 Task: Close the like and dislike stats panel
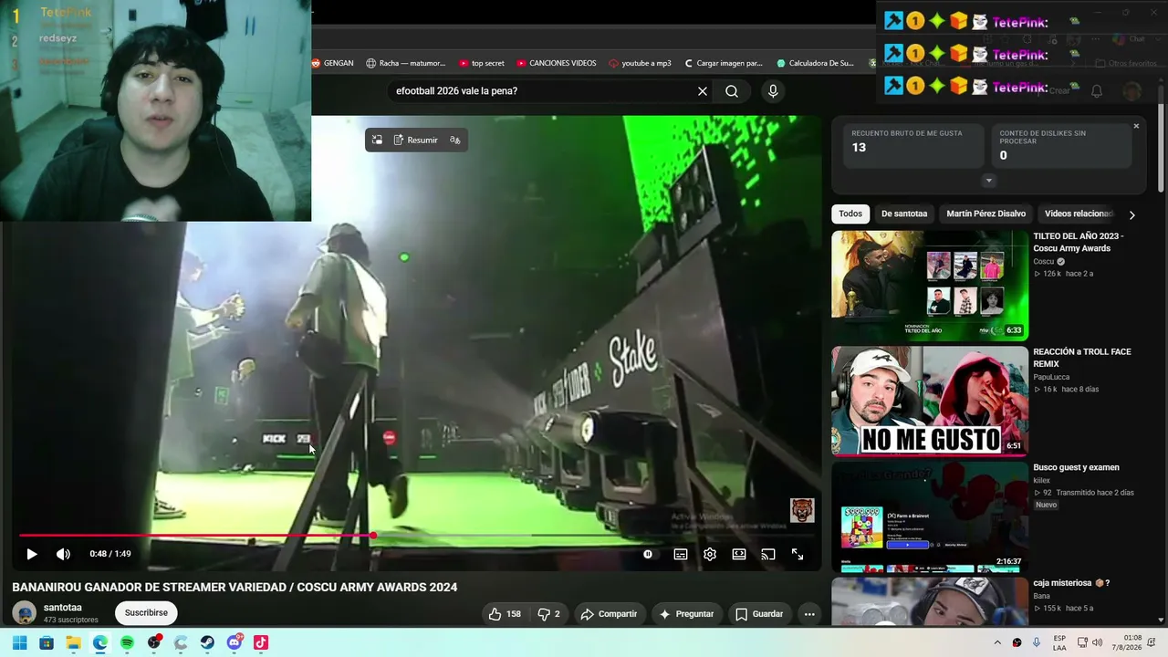[x=1136, y=126]
